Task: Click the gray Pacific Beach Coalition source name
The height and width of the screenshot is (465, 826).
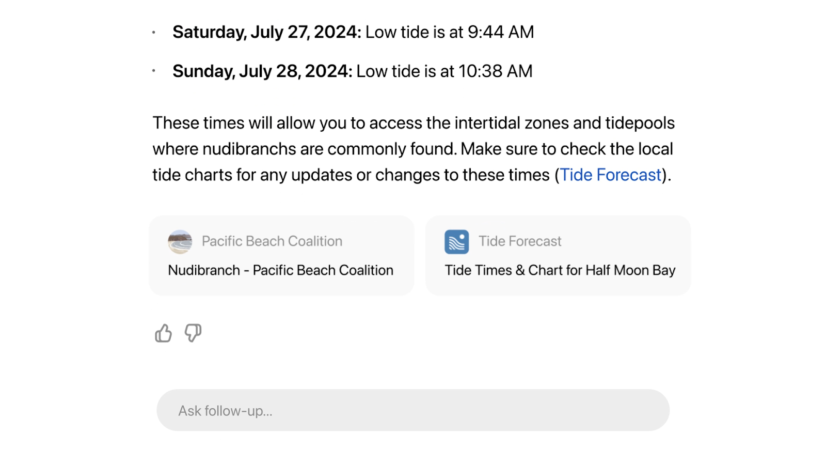Action: coord(272,241)
